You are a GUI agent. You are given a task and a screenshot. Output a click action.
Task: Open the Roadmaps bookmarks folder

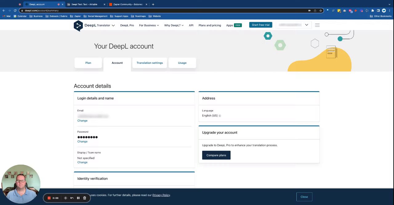tap(138, 16)
